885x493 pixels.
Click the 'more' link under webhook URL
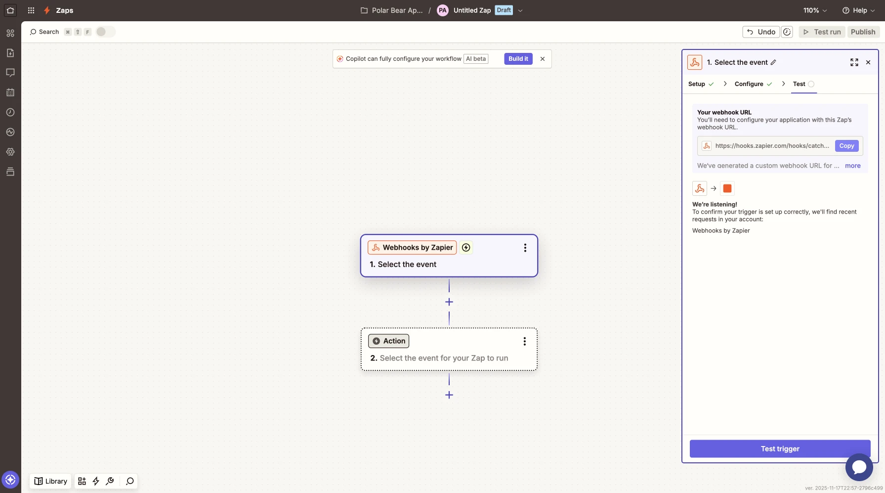[x=852, y=166]
